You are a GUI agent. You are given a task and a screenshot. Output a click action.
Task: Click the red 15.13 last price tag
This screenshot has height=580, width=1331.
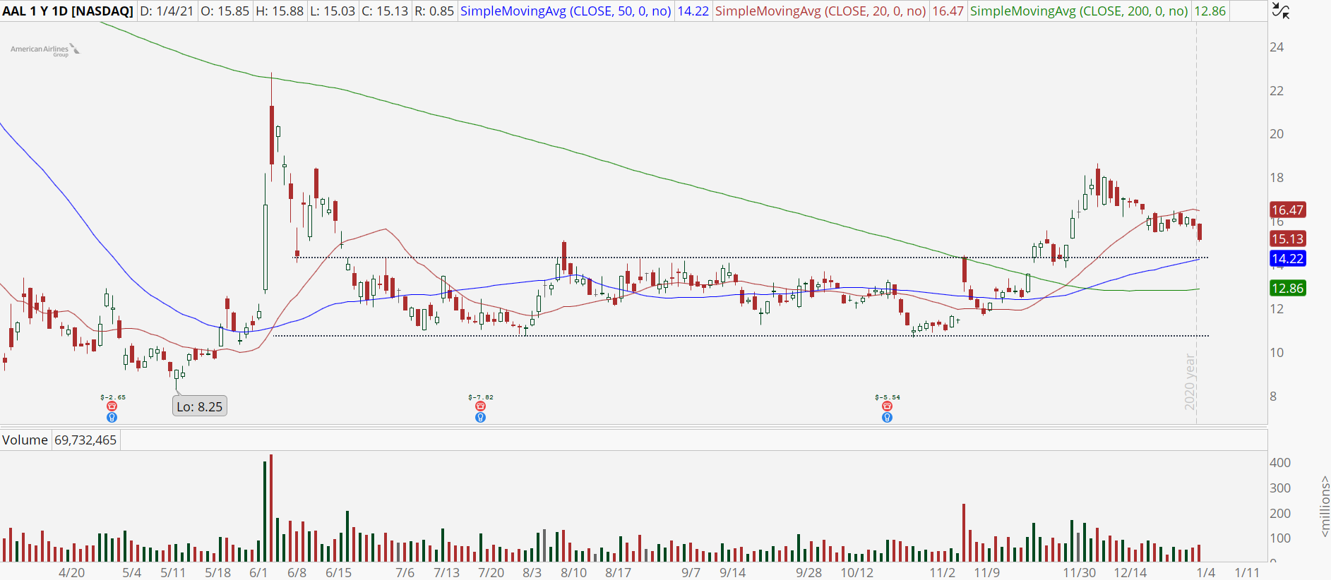point(1287,239)
